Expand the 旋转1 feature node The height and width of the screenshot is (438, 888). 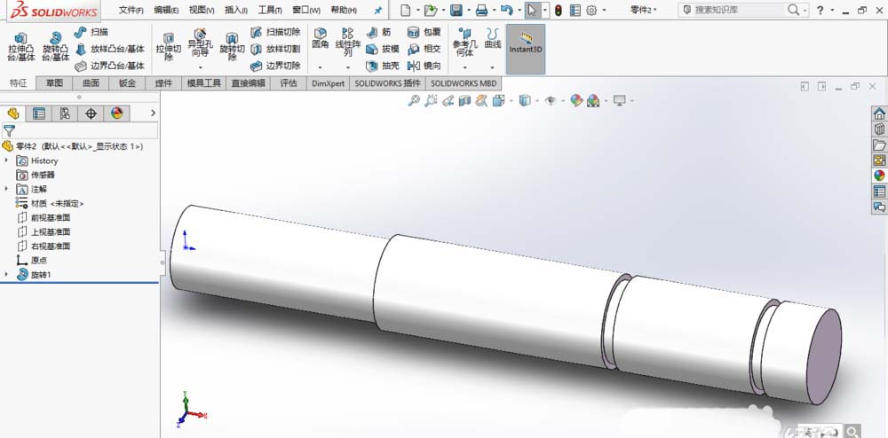click(8, 275)
